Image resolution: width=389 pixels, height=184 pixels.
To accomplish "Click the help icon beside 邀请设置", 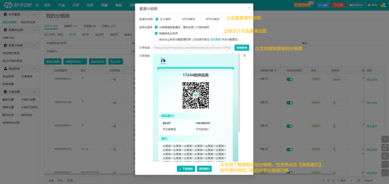I will pyautogui.click(x=151, y=27).
